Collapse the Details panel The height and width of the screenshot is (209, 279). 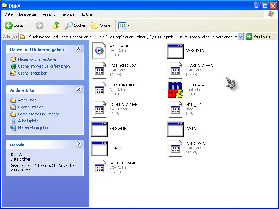[x=79, y=144]
